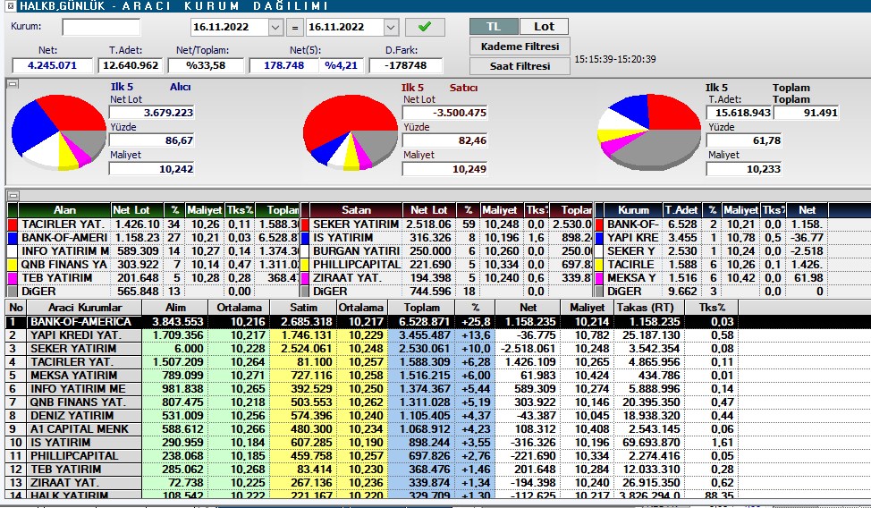
Task: Sort buyers by Net Lot header
Action: click(x=137, y=210)
